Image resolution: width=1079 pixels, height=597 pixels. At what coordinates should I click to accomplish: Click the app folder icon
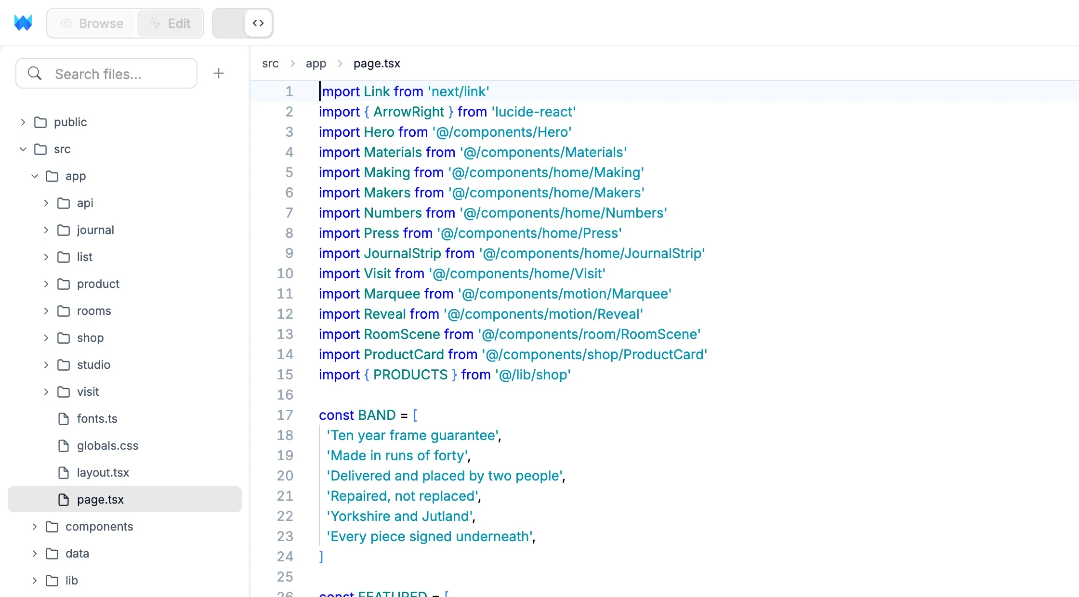point(52,176)
